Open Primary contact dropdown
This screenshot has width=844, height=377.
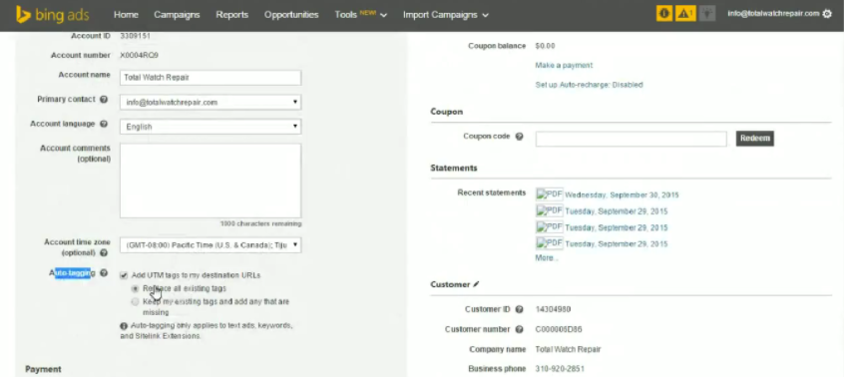pyautogui.click(x=211, y=102)
